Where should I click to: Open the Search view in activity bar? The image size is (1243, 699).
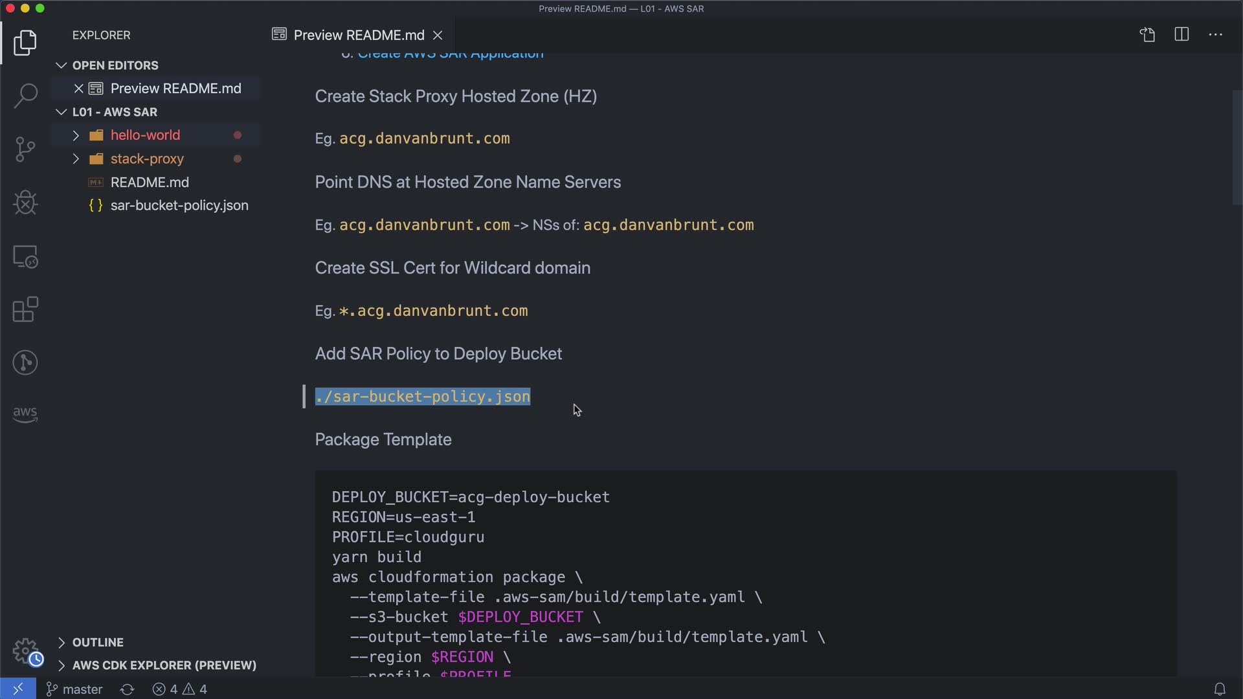click(x=25, y=96)
